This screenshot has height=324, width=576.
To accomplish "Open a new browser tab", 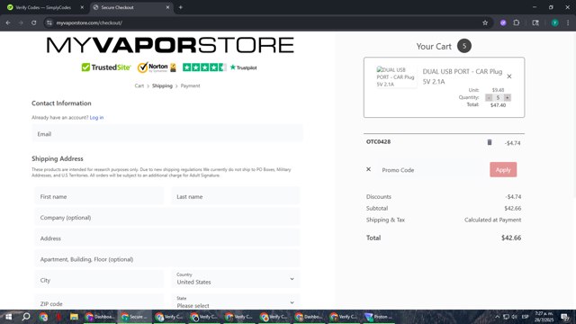I will click(x=180, y=7).
